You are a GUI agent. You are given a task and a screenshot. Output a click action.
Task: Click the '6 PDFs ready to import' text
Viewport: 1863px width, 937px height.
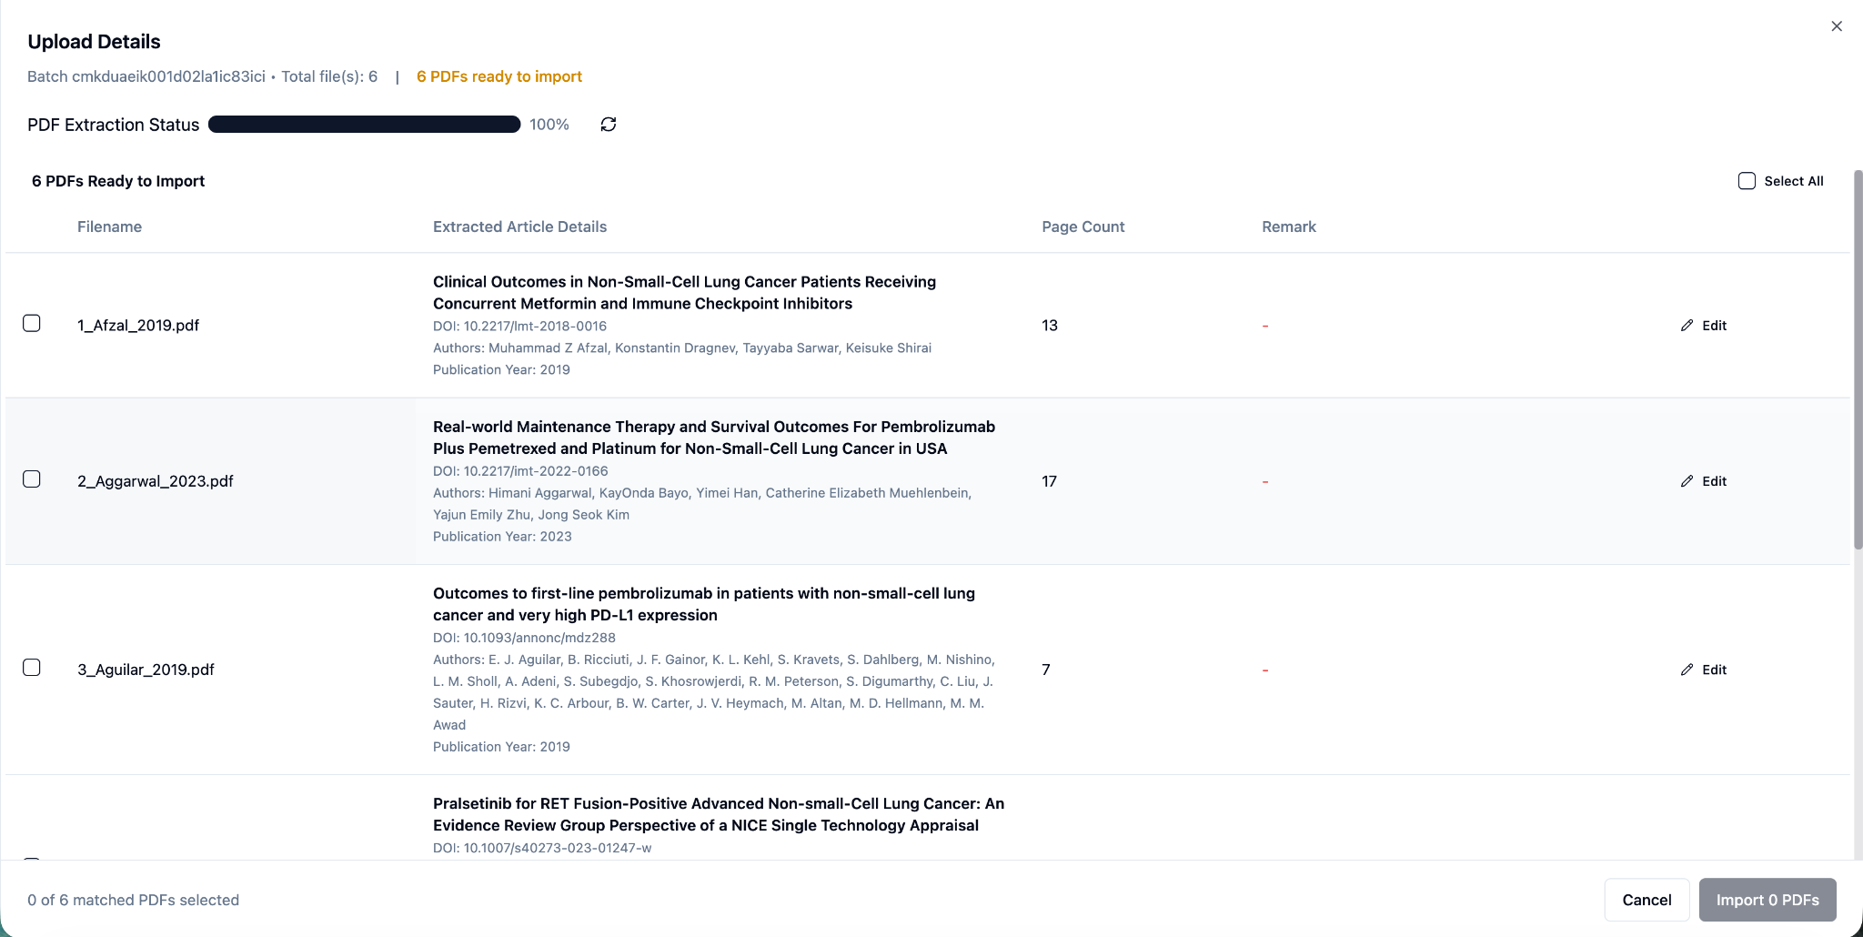498,76
